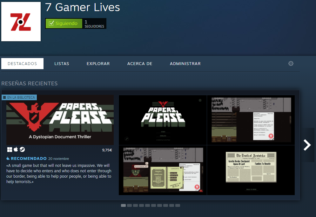This screenshot has height=217, width=316.
Task: Click the recommended thumbs-up icon
Action: click(x=8, y=158)
